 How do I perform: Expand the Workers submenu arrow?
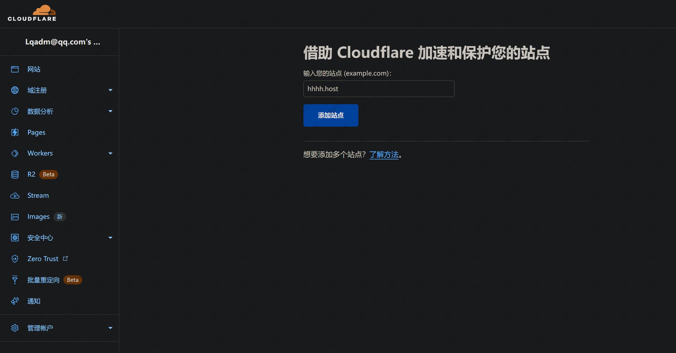coord(110,153)
